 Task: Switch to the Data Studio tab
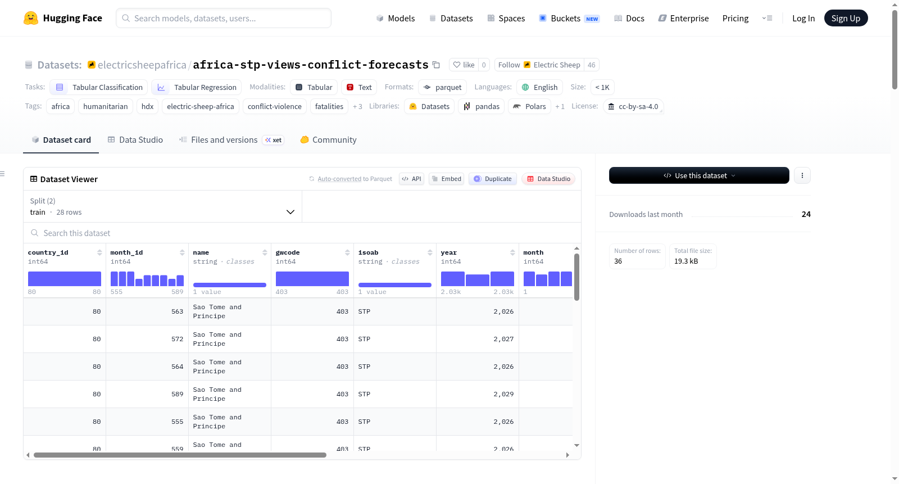tap(135, 140)
